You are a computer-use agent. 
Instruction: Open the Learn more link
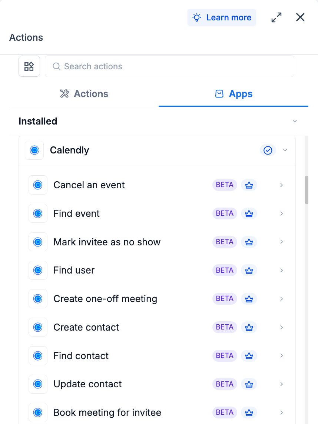click(x=222, y=17)
